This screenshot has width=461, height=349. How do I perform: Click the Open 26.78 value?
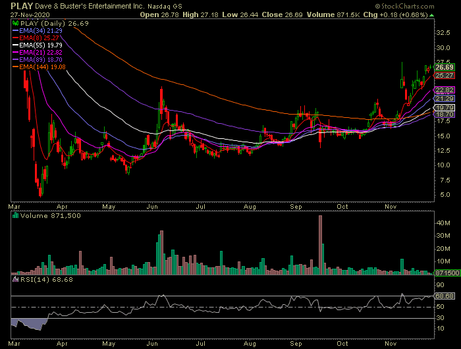159,14
